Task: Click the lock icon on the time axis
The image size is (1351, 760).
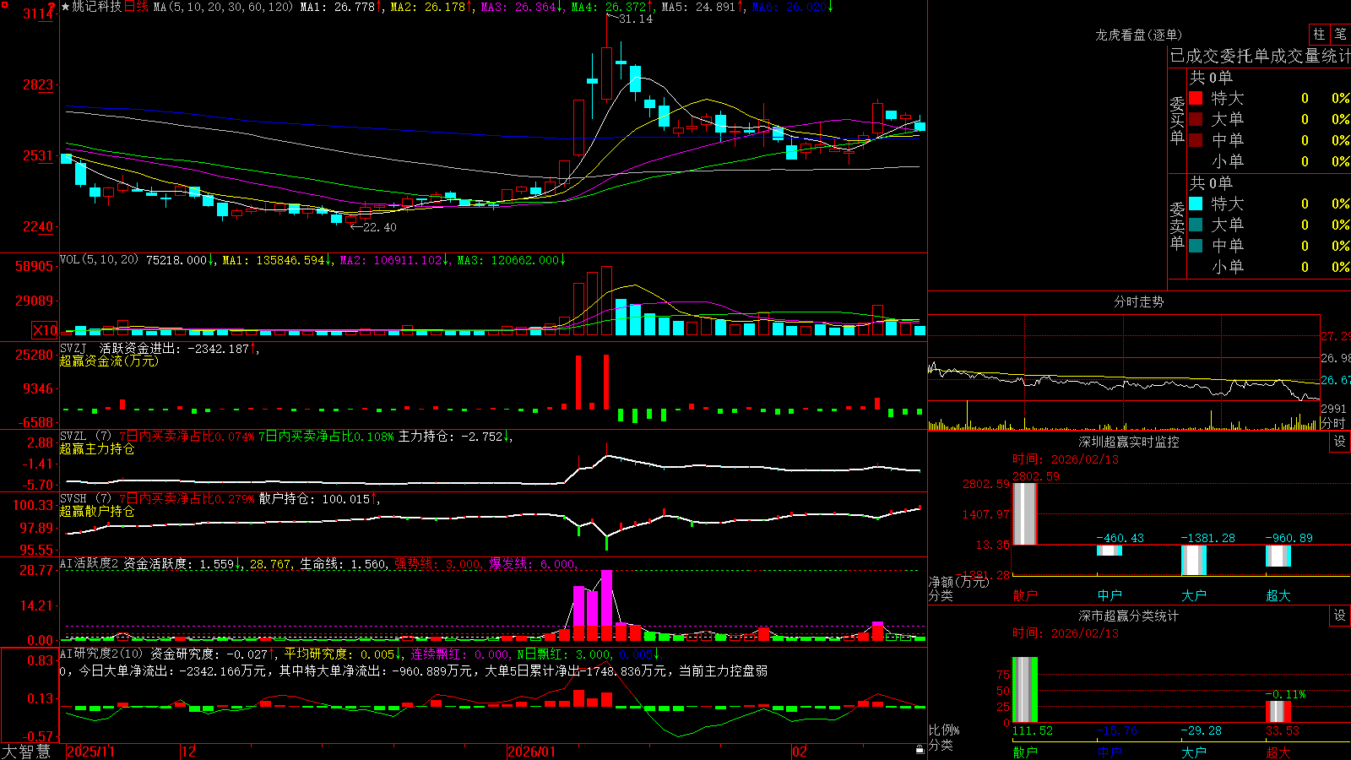Action: coord(920,749)
